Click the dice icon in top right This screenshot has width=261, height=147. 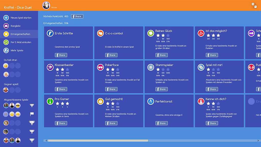click(254, 5)
